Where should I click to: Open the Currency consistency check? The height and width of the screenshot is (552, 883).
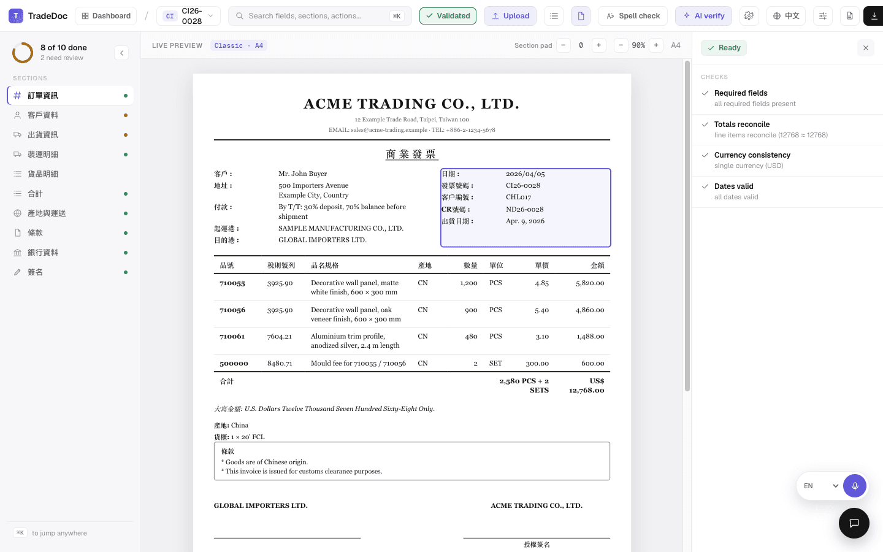click(787, 161)
